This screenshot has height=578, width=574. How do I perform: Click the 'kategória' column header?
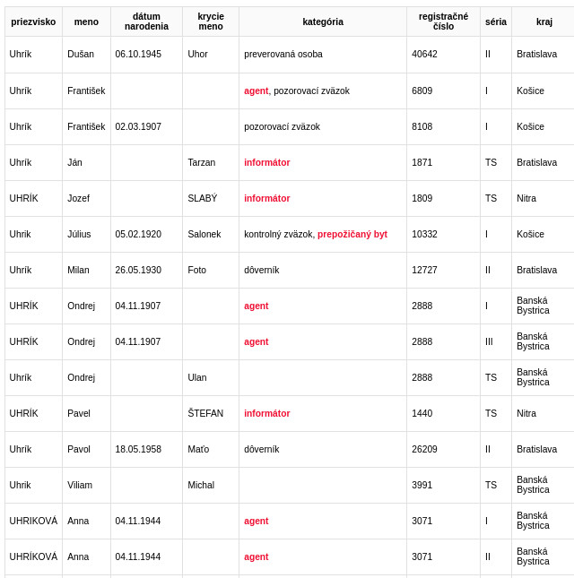[323, 22]
